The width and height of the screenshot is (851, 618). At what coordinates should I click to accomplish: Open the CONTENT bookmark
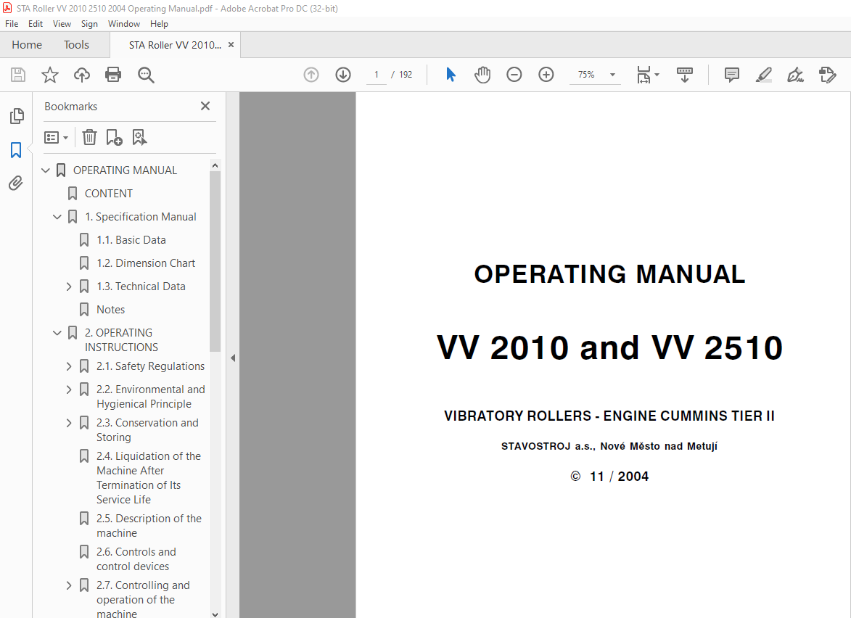pos(109,194)
